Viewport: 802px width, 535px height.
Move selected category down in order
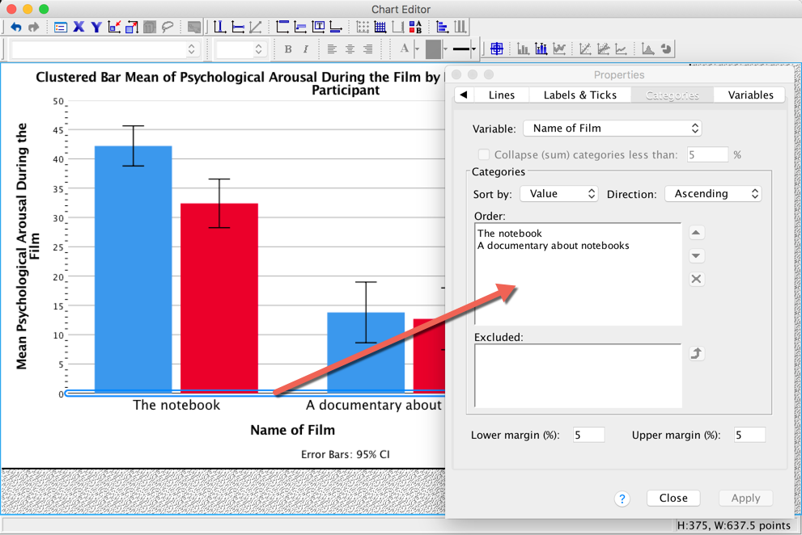point(696,256)
